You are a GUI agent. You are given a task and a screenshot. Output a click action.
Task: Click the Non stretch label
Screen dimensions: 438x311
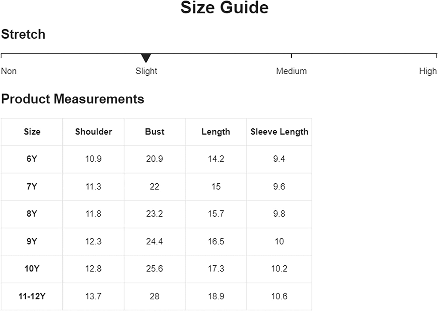point(9,71)
